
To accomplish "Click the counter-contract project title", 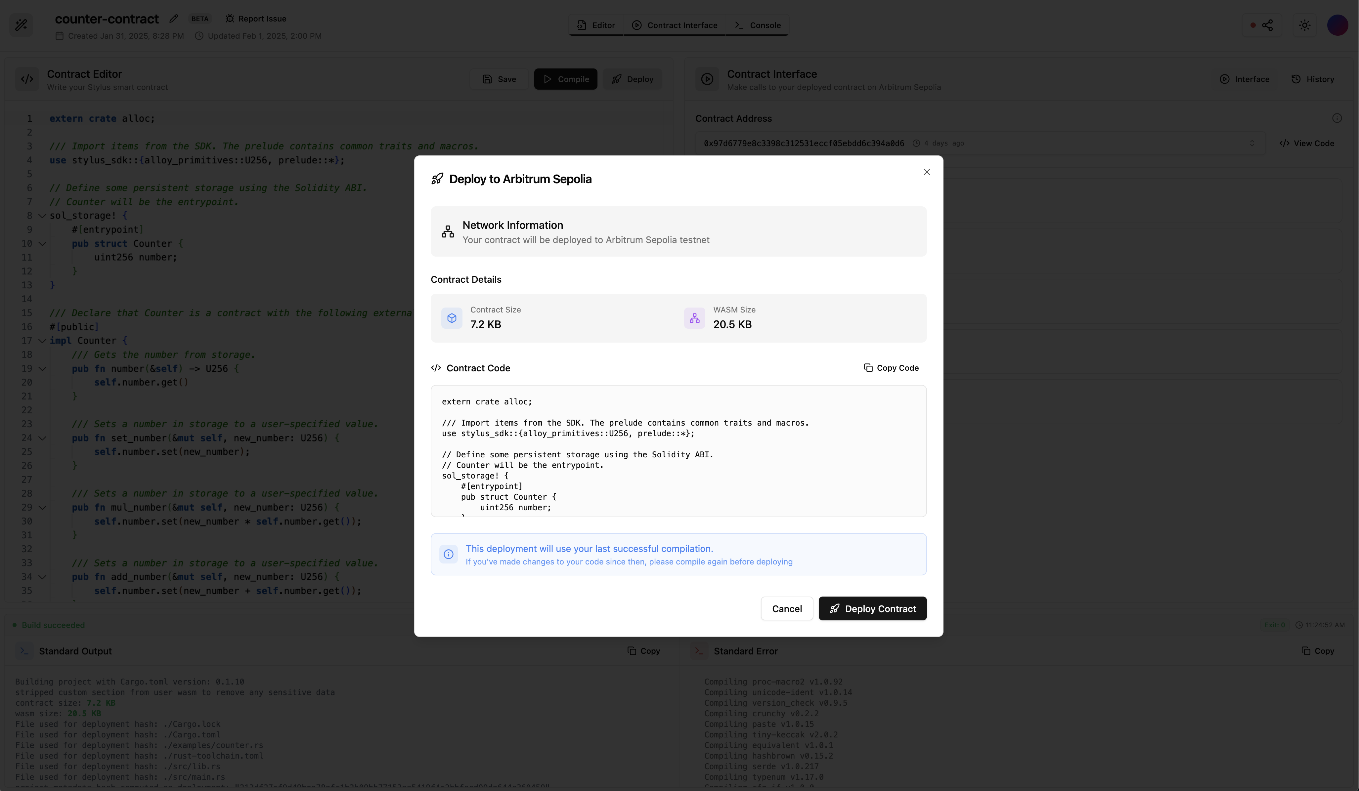I will coord(107,19).
